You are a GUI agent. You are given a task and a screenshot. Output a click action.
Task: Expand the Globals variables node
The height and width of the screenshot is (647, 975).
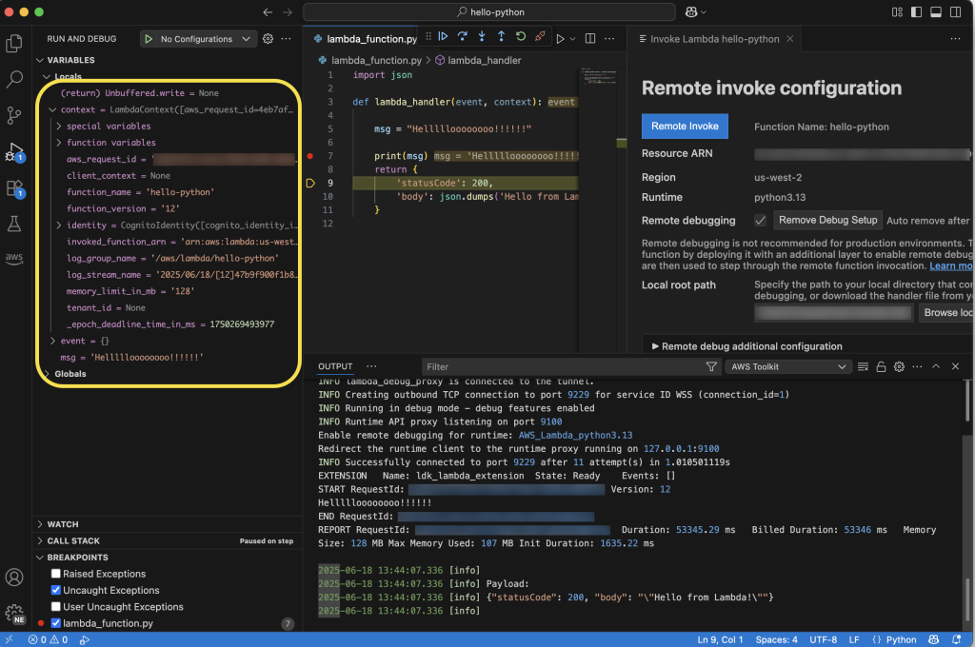click(70, 374)
